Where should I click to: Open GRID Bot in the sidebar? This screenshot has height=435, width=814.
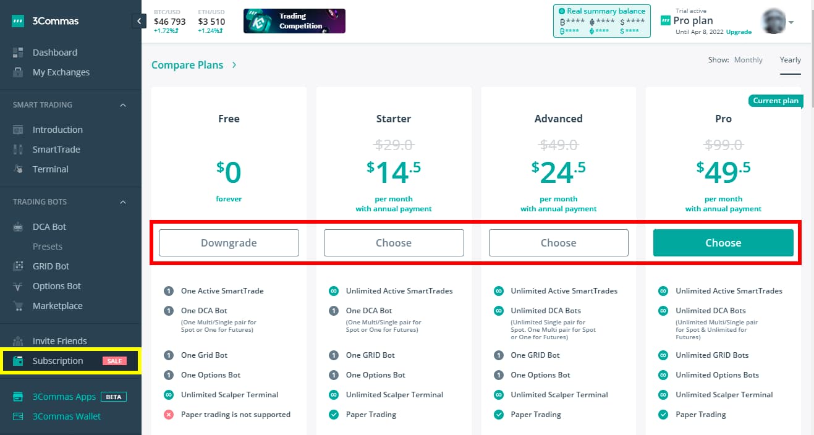[51, 266]
